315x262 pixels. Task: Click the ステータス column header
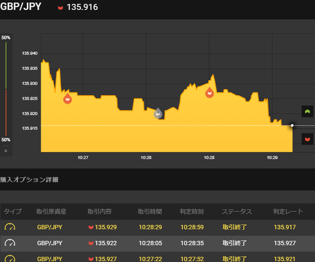pos(237,211)
